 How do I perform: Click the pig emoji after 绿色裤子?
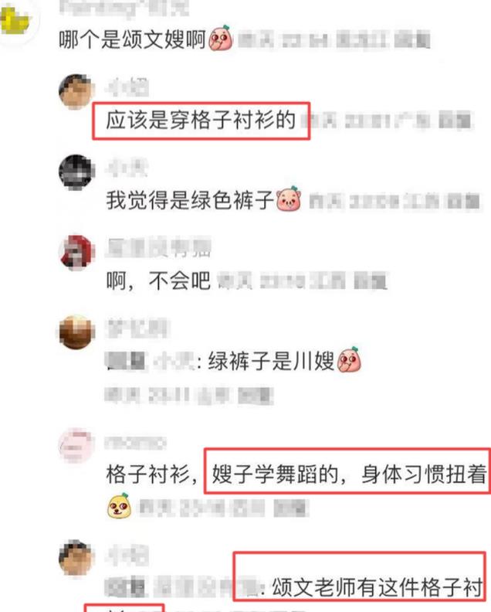point(289,199)
